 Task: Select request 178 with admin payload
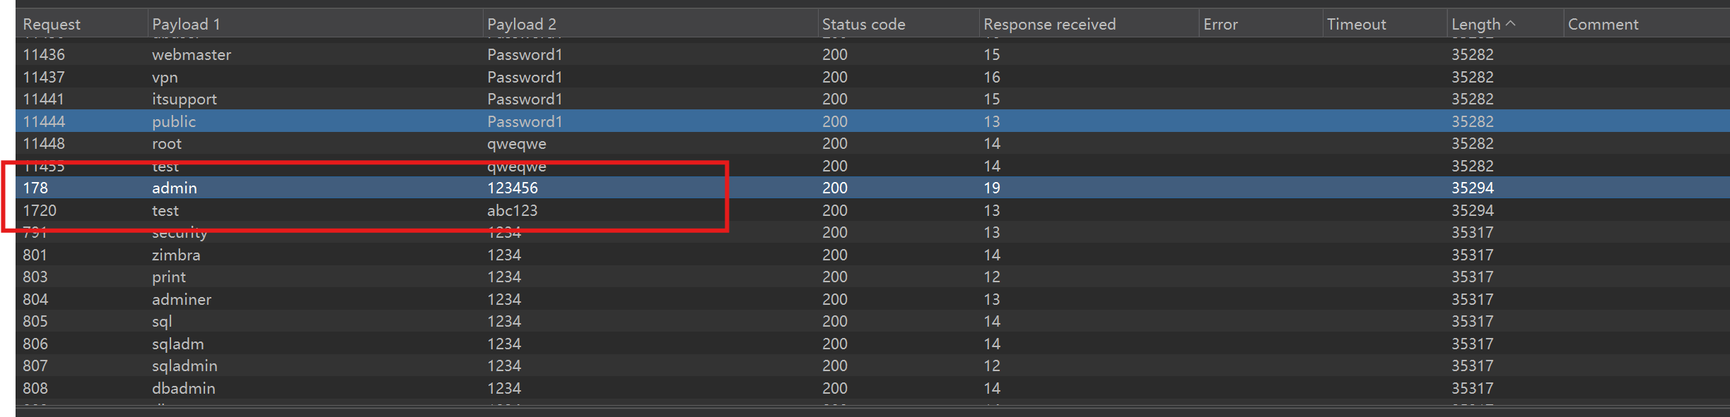tap(174, 188)
